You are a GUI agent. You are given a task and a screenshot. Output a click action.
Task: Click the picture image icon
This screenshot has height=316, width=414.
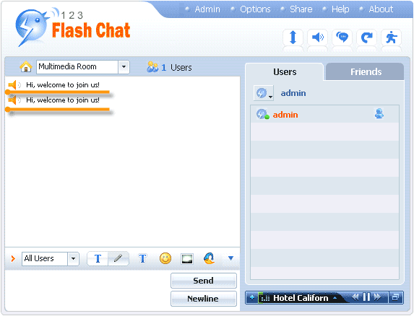pyautogui.click(x=187, y=259)
